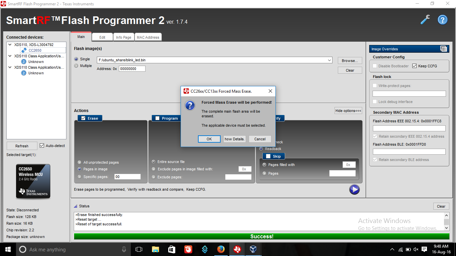Screen dimensions: 456x256
Task: Pop out the Image Overrides panel
Action: tap(444, 49)
